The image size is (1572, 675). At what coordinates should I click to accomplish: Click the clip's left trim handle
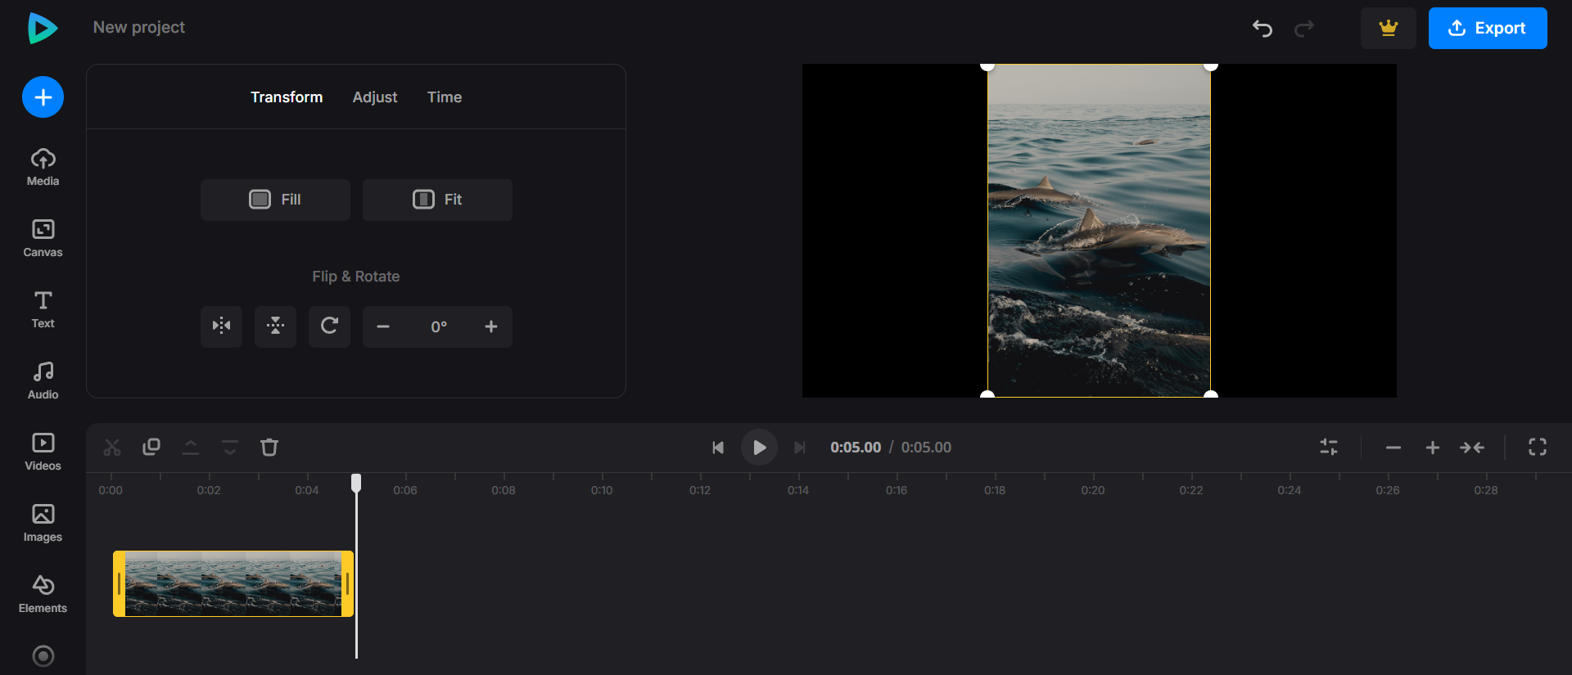tap(120, 583)
